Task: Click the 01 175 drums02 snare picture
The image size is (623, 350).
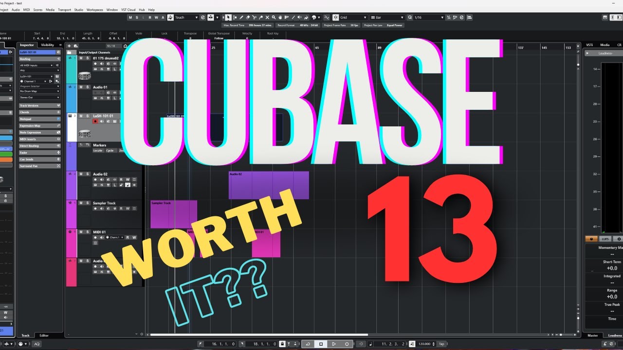Action: tap(85, 76)
